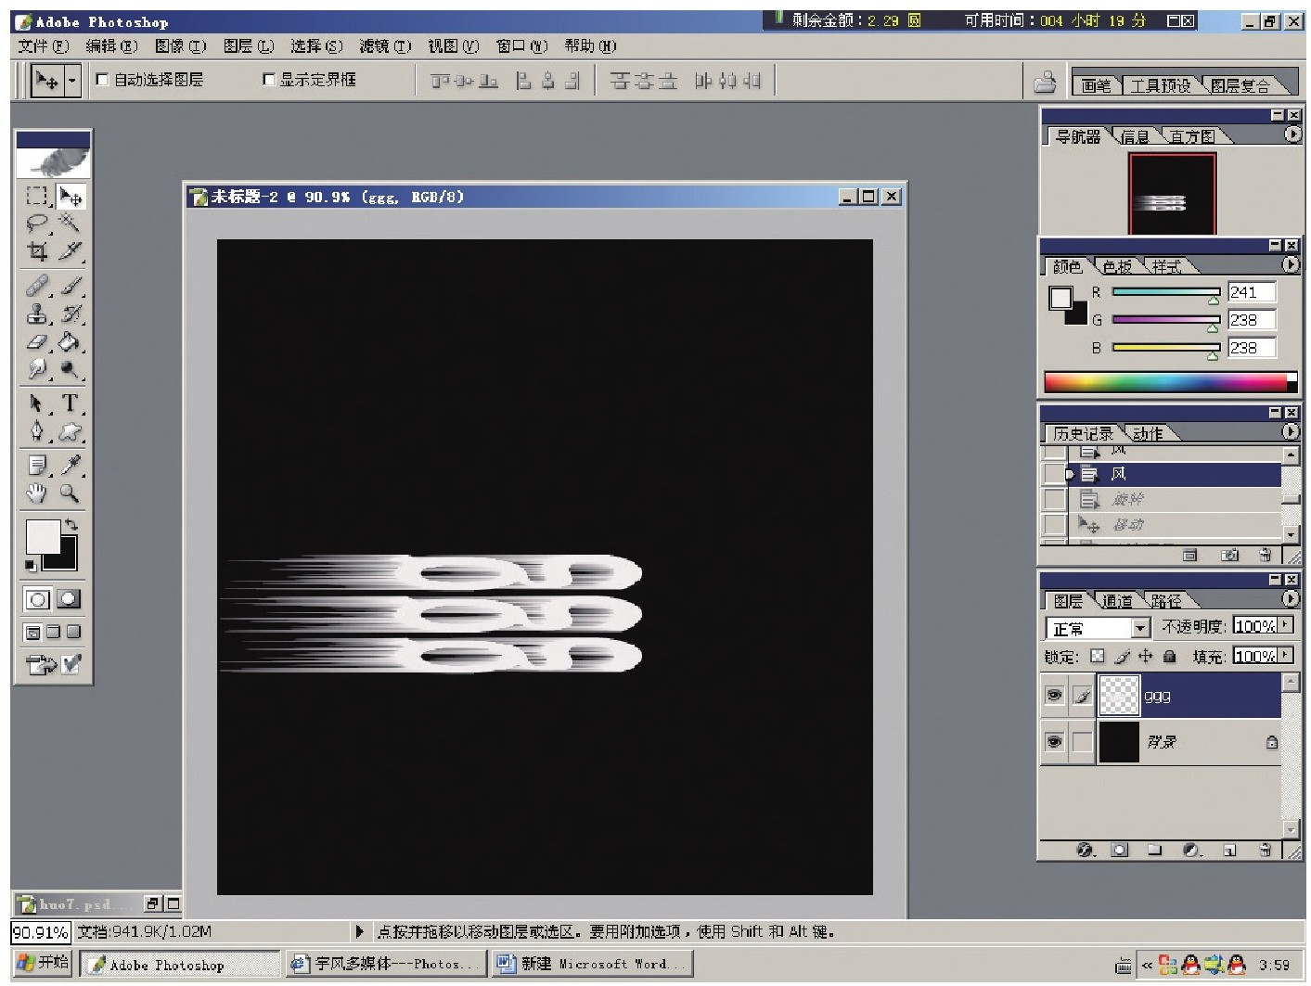
Task: Select the Pen tool
Action: [x=37, y=431]
